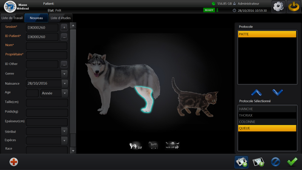This screenshot has height=170, width=302.
Task: Click the highlighted hind leg of dog
Action: point(147,98)
